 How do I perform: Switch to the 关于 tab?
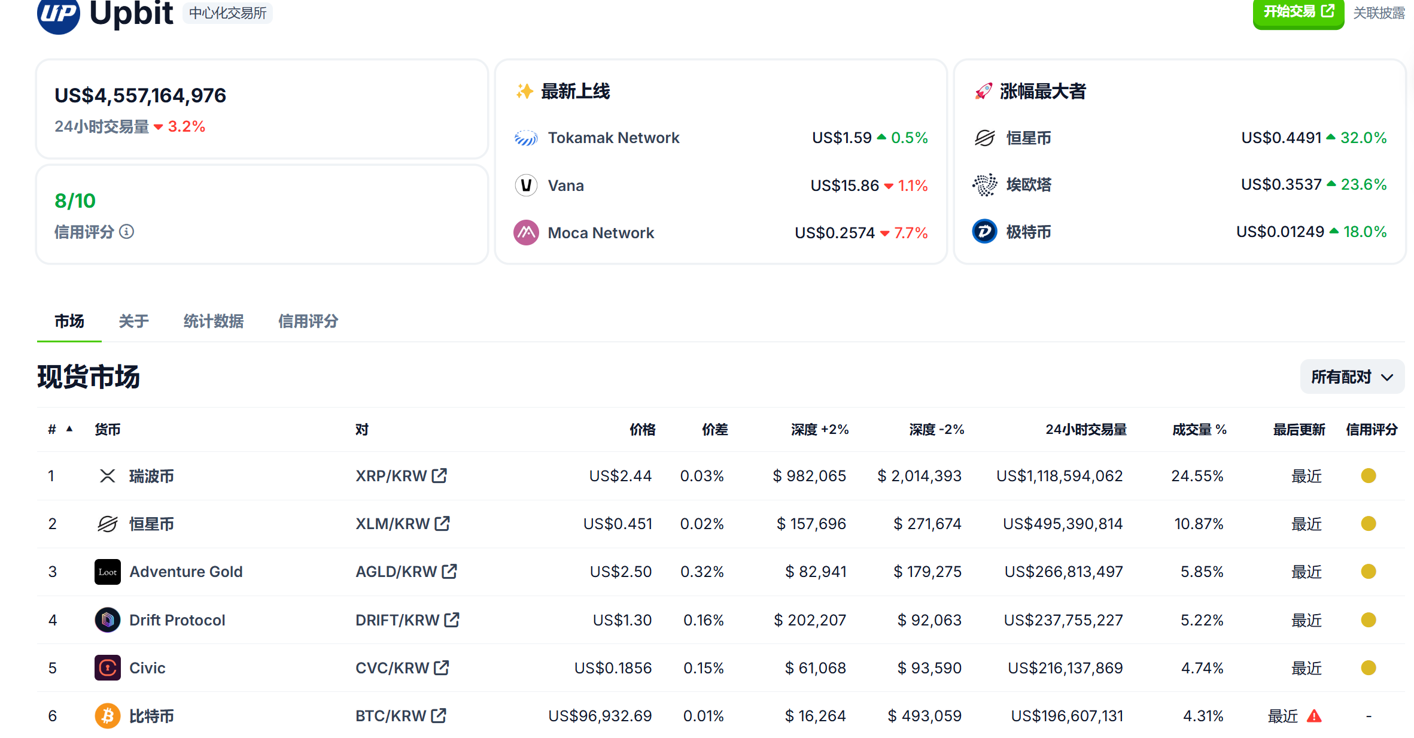point(133,321)
